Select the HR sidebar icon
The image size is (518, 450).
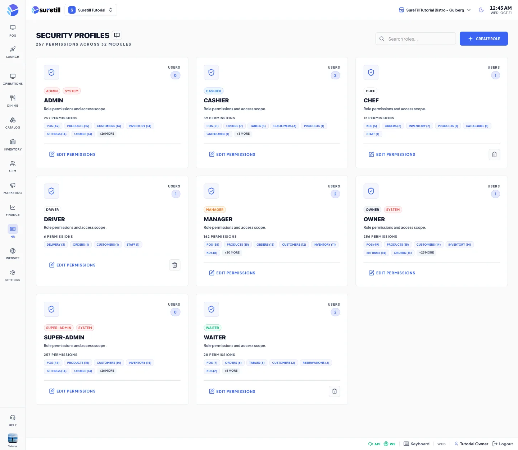(x=13, y=232)
